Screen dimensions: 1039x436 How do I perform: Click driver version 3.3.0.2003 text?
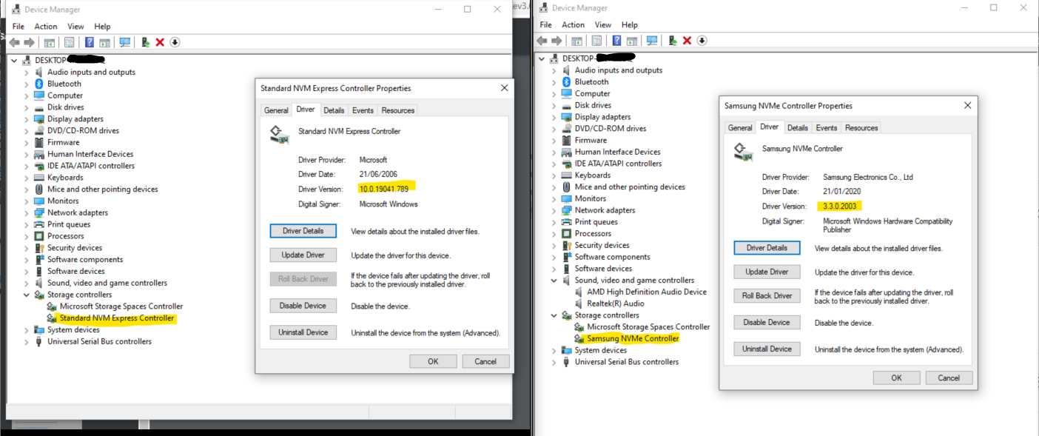840,206
